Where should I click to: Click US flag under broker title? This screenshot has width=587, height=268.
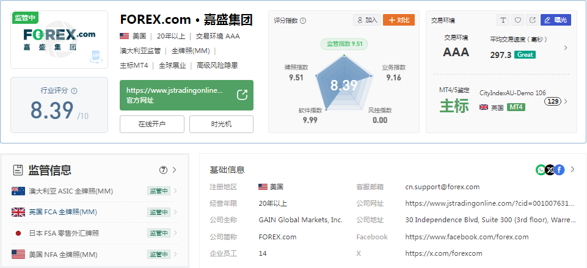pos(124,36)
